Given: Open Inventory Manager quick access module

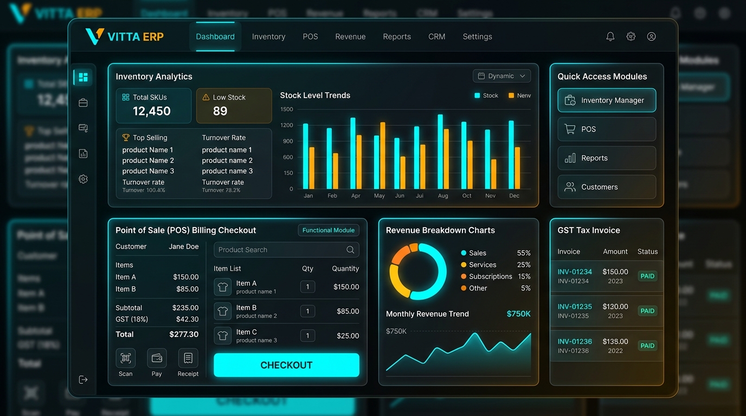Looking at the screenshot, I should [x=607, y=100].
